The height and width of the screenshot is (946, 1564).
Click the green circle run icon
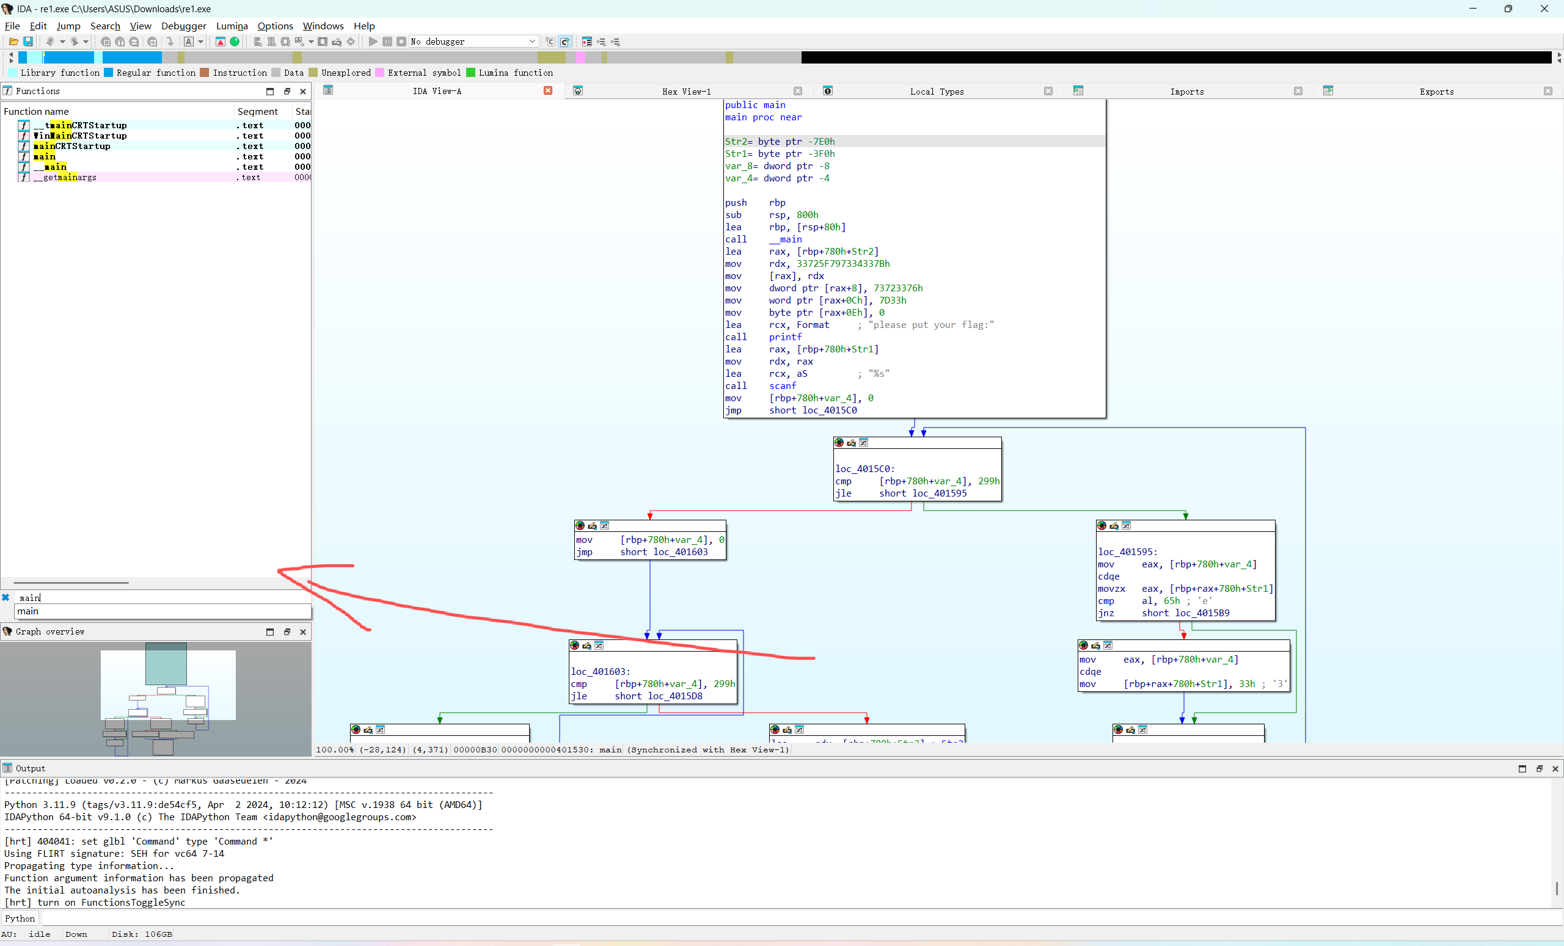[x=235, y=42]
